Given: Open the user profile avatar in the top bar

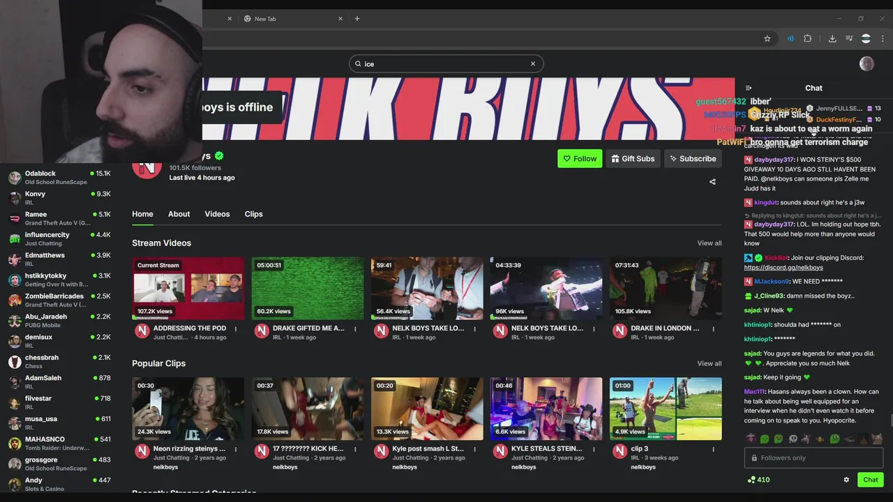Looking at the screenshot, I should click(x=866, y=63).
